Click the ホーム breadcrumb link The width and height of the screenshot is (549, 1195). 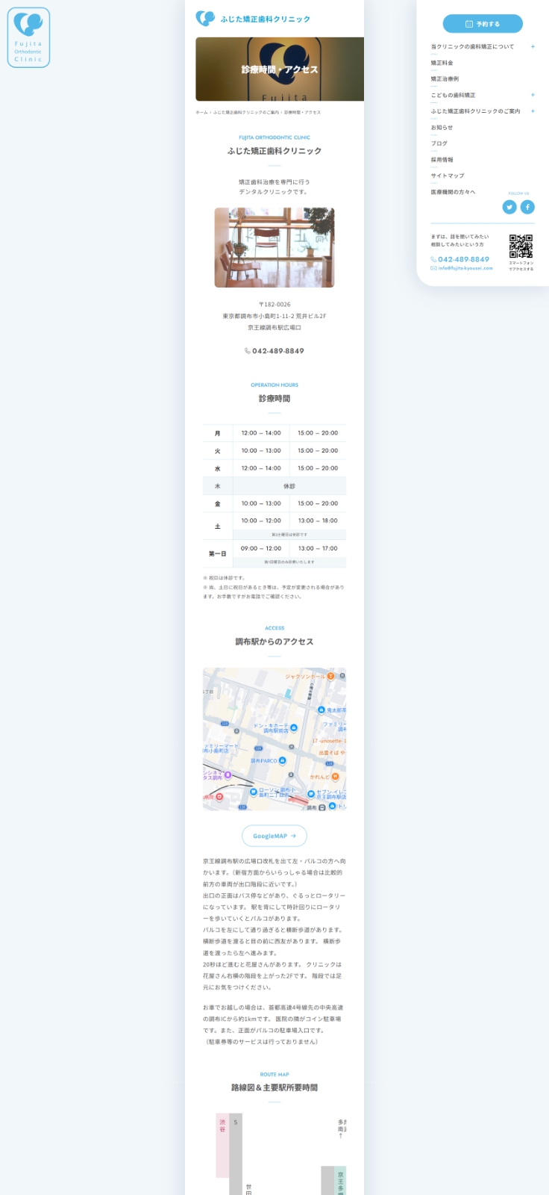click(201, 113)
